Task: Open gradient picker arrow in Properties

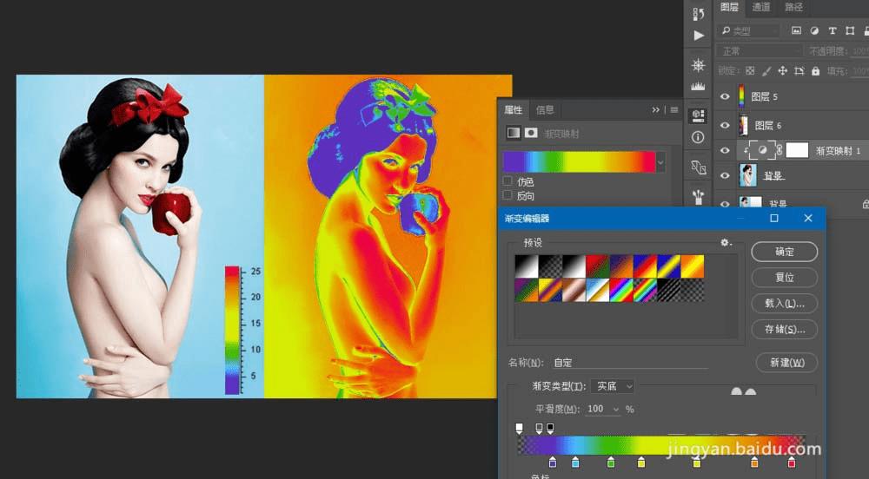Action: click(660, 162)
